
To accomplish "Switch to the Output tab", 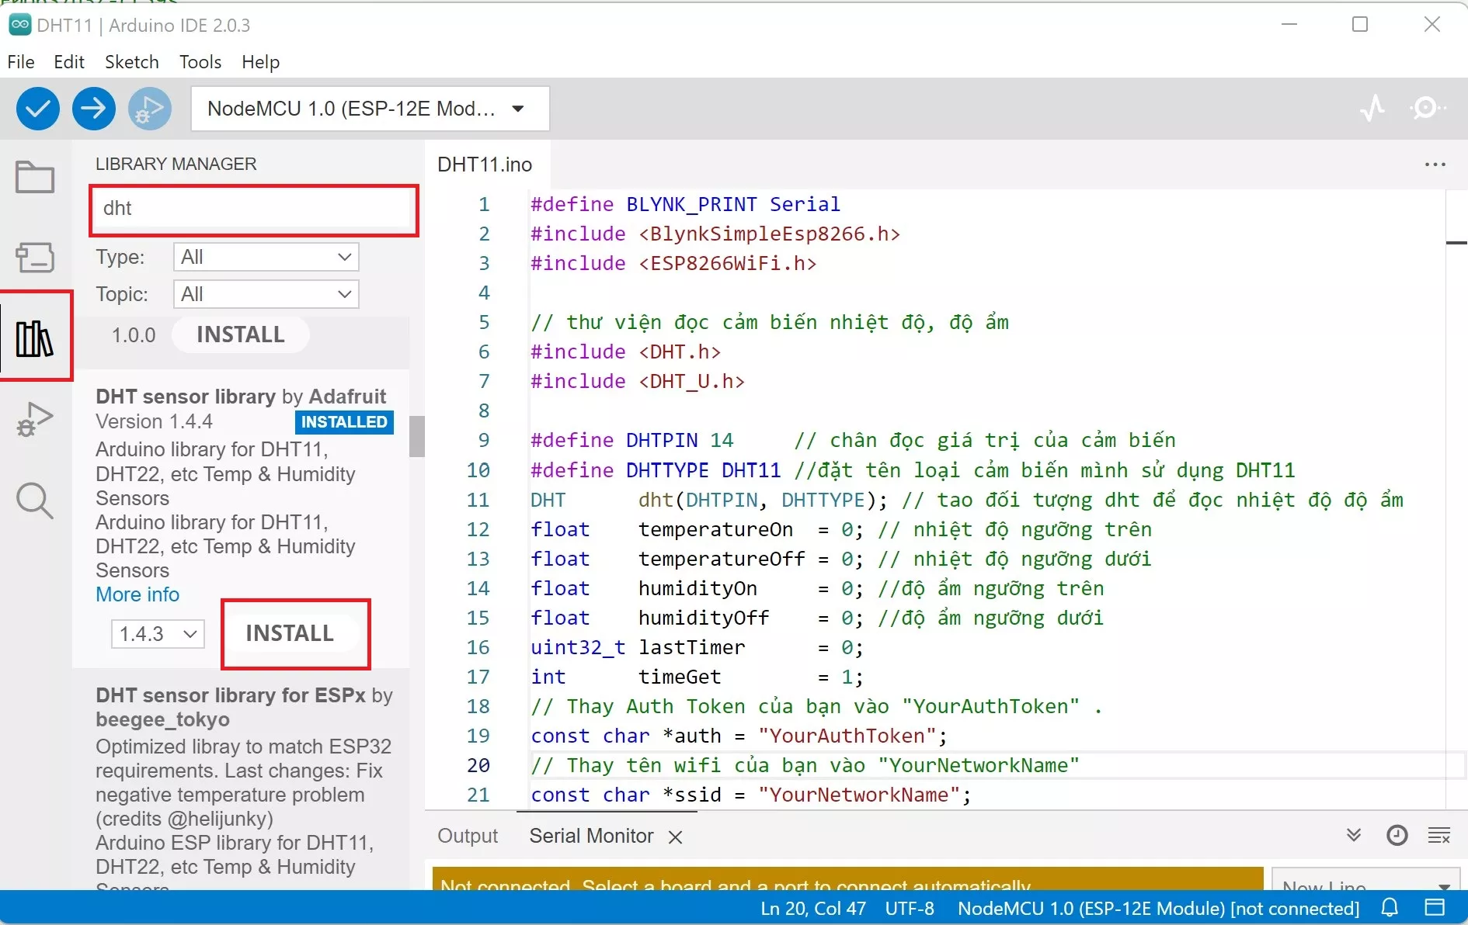I will (468, 836).
